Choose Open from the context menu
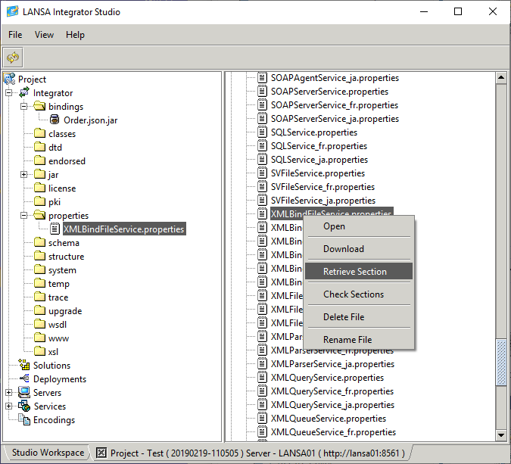This screenshot has height=464, width=511. 359,226
